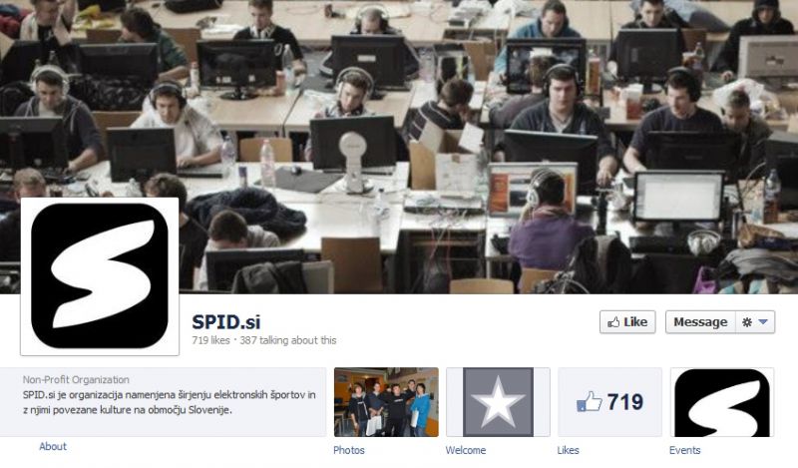
Task: Click the thumbs-up 719 Likes tile
Action: tap(609, 402)
